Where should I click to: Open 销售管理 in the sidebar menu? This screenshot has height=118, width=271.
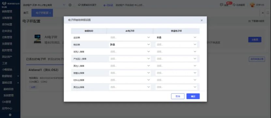pyautogui.click(x=7, y=11)
